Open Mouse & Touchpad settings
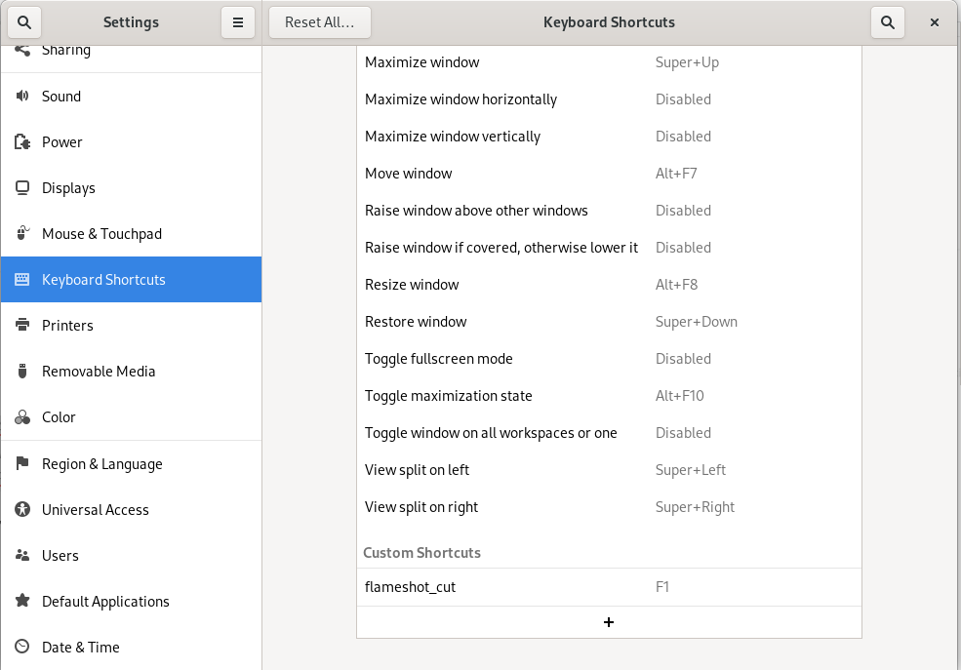The image size is (961, 670). [101, 234]
